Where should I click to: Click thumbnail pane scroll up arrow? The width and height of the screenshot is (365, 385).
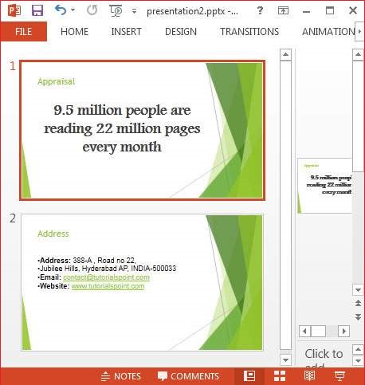click(285, 54)
